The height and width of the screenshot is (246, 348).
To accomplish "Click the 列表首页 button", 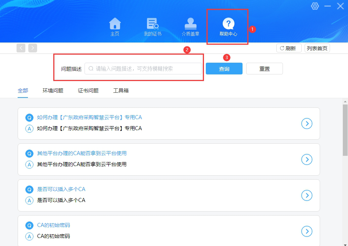I will (317, 48).
